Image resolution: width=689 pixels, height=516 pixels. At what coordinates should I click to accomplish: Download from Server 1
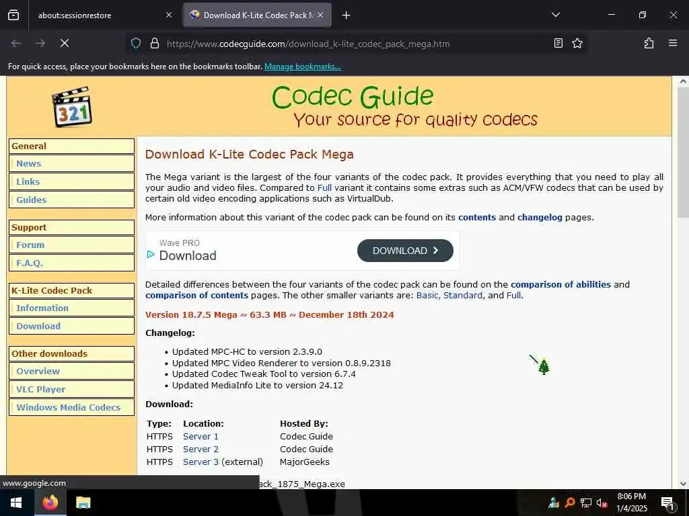pos(201,437)
